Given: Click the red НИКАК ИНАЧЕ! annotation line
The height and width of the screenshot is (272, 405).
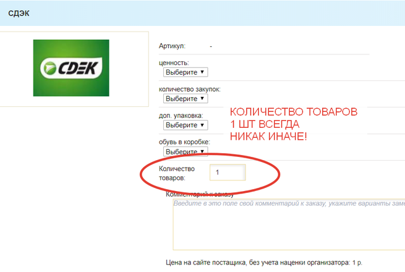Looking at the screenshot, I should coord(267,136).
